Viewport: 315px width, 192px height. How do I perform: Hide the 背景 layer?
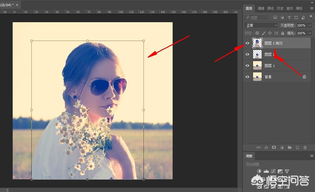point(247,77)
